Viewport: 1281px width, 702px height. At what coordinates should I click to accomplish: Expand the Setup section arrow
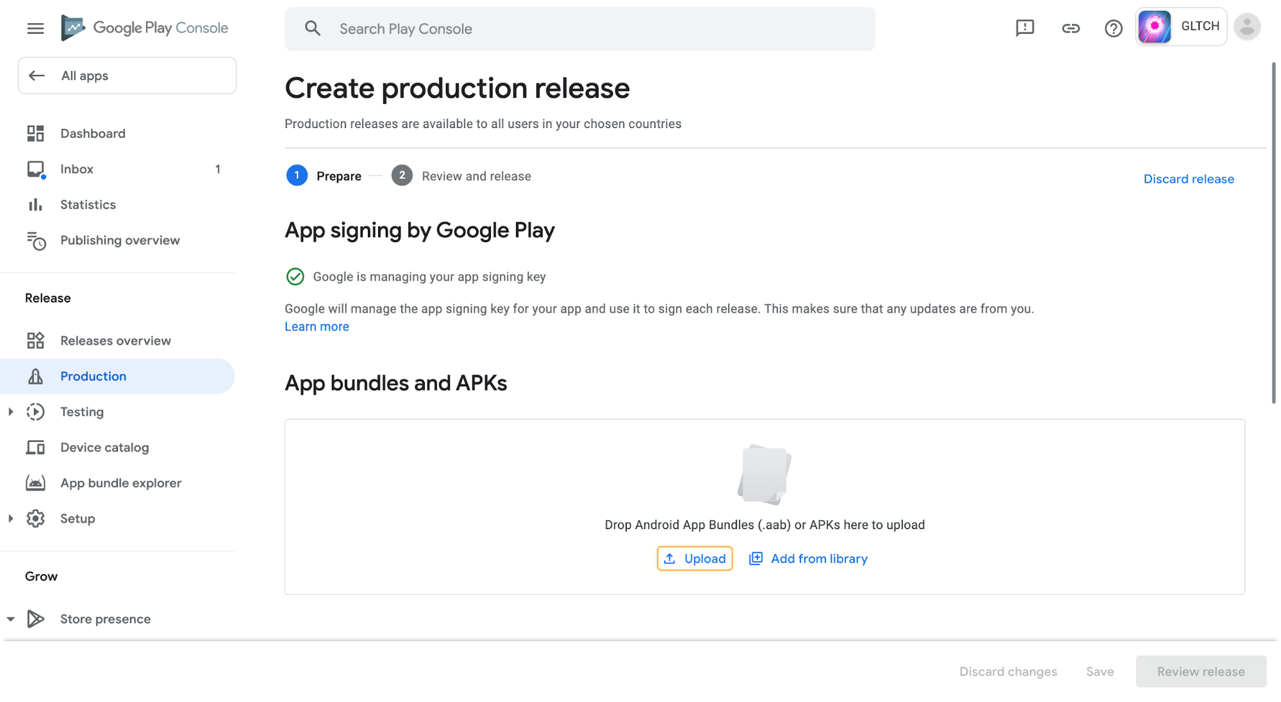pos(11,519)
